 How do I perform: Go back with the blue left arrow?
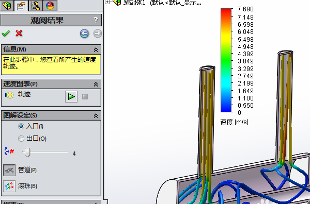click(84, 33)
